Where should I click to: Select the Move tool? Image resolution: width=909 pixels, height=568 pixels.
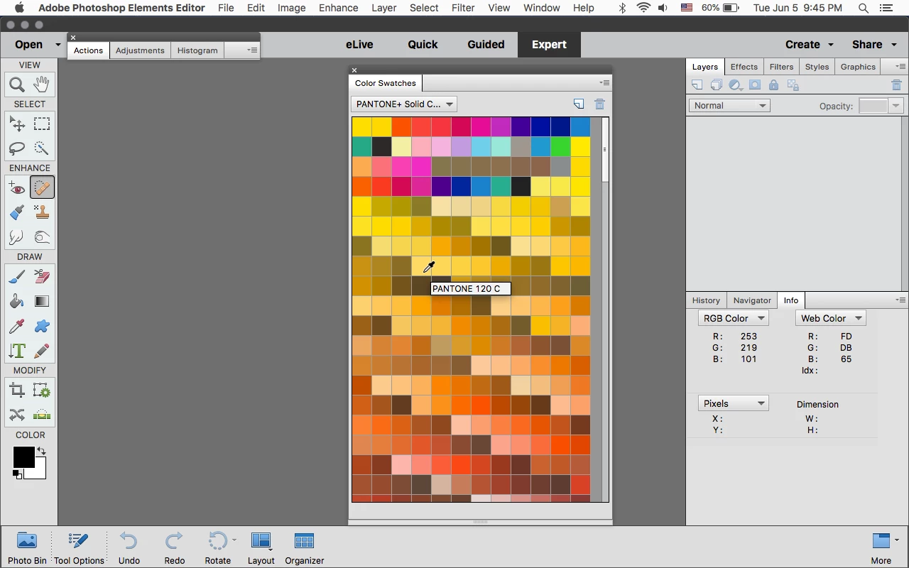[x=17, y=124]
